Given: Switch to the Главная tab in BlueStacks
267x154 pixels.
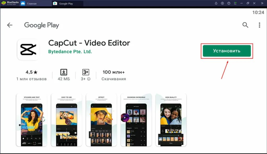Looking at the screenshot, I should coord(36,3).
